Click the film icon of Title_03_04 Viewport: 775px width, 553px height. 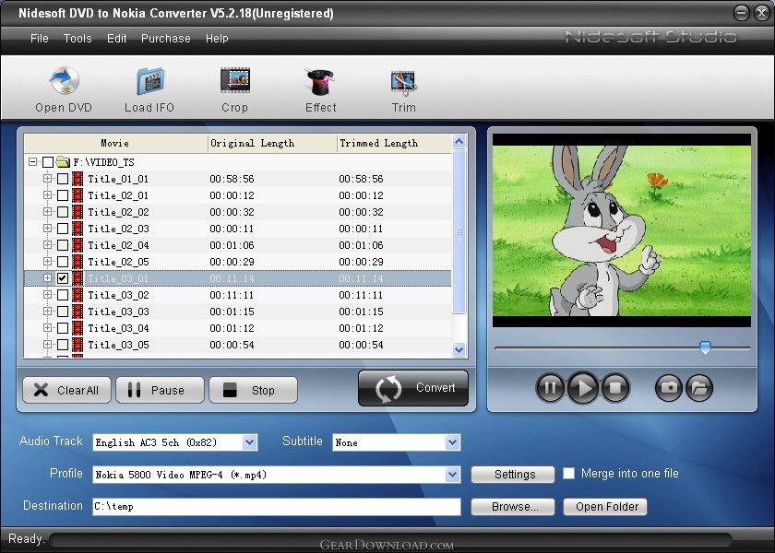click(x=77, y=328)
